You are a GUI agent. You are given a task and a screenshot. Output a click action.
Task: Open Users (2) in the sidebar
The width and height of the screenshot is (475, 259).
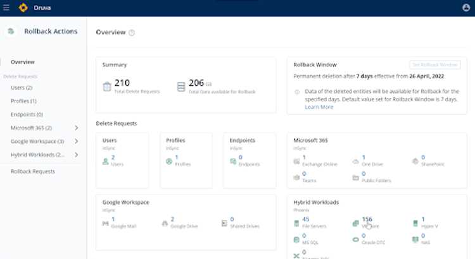click(22, 88)
